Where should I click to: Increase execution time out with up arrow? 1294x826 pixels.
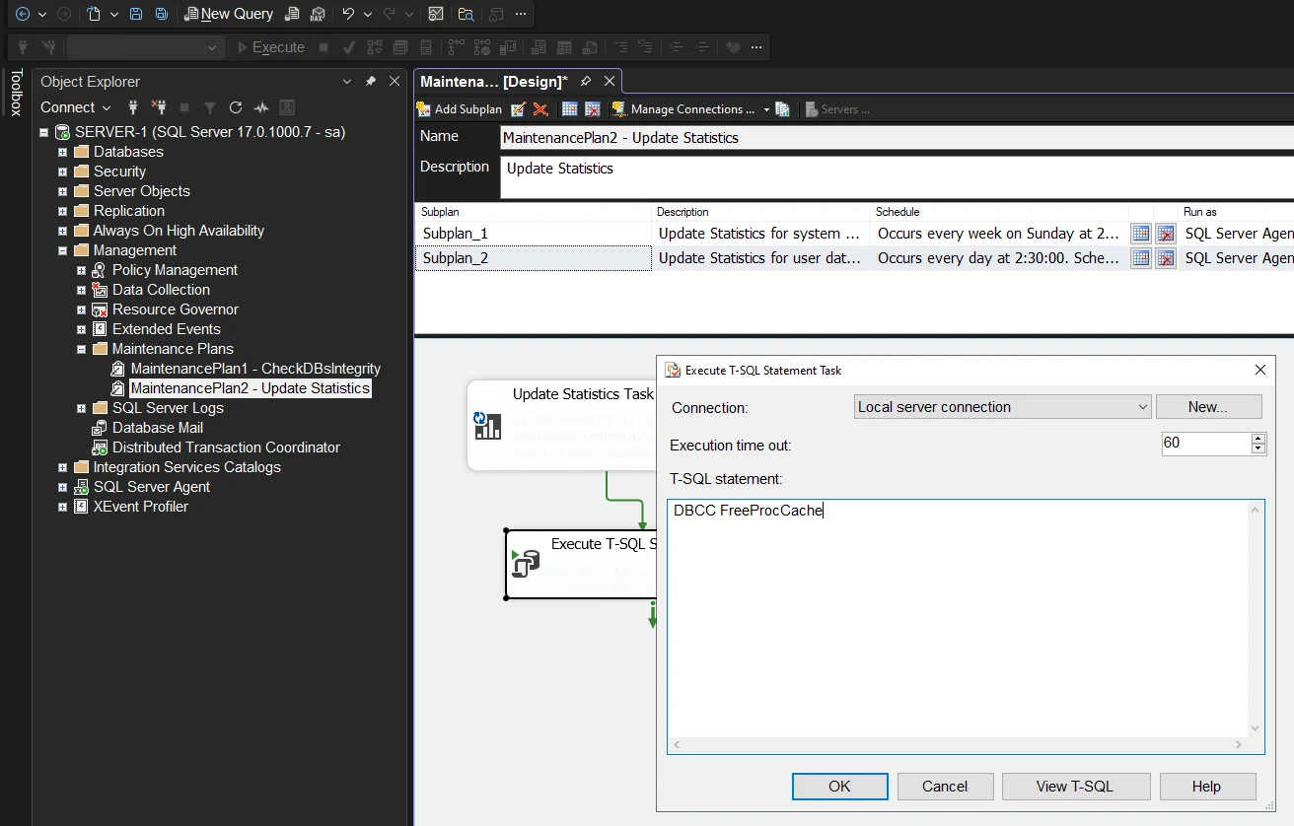(1258, 439)
